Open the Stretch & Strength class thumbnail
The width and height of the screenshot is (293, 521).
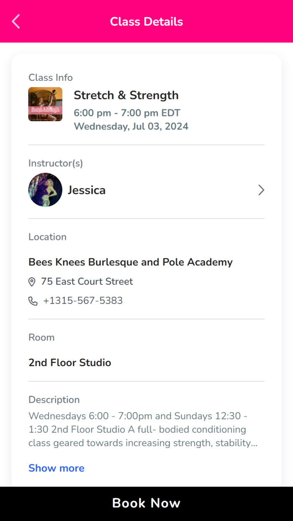tap(45, 104)
